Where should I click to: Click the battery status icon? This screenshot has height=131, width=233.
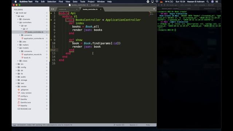tap(171, 1)
